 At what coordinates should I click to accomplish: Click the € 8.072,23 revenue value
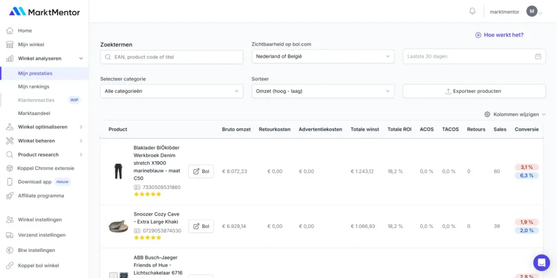tap(234, 171)
